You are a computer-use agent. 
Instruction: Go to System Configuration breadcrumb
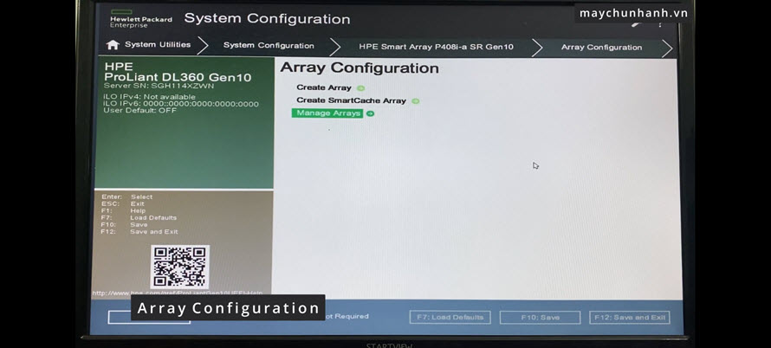[269, 46]
